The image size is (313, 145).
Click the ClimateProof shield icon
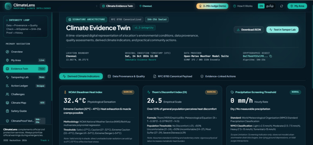tap(7, 121)
